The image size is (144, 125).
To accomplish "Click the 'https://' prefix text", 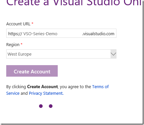I will [15, 34].
